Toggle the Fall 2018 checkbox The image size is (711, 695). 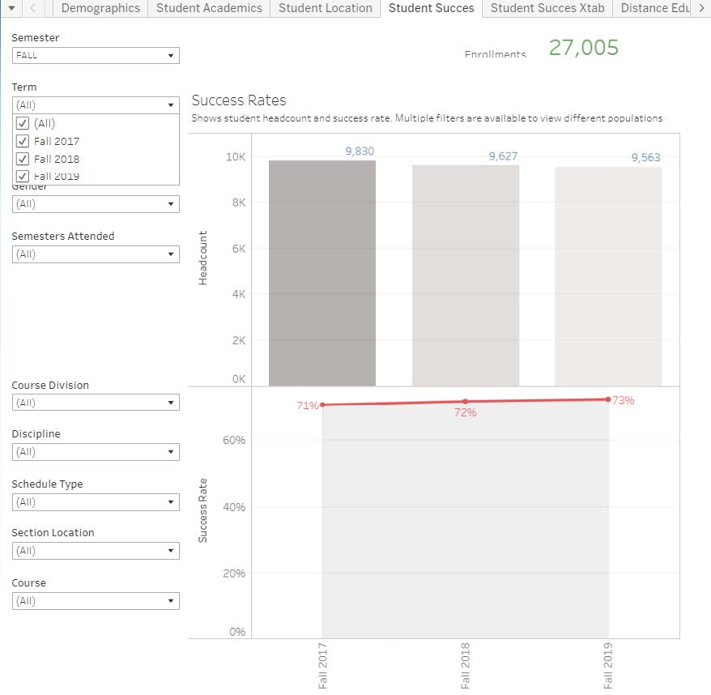22,159
